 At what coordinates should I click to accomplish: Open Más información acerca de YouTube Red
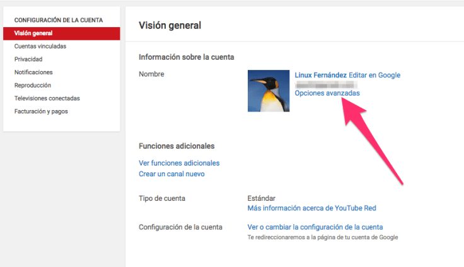312,208
